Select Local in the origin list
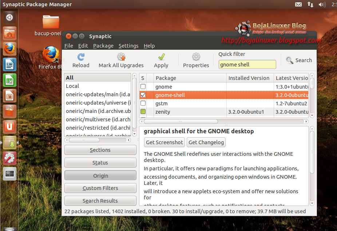337x231 pixels. tap(98, 86)
